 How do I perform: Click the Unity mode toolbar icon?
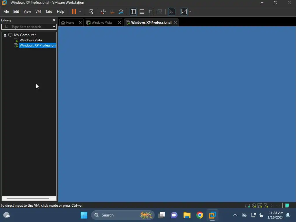click(x=159, y=12)
